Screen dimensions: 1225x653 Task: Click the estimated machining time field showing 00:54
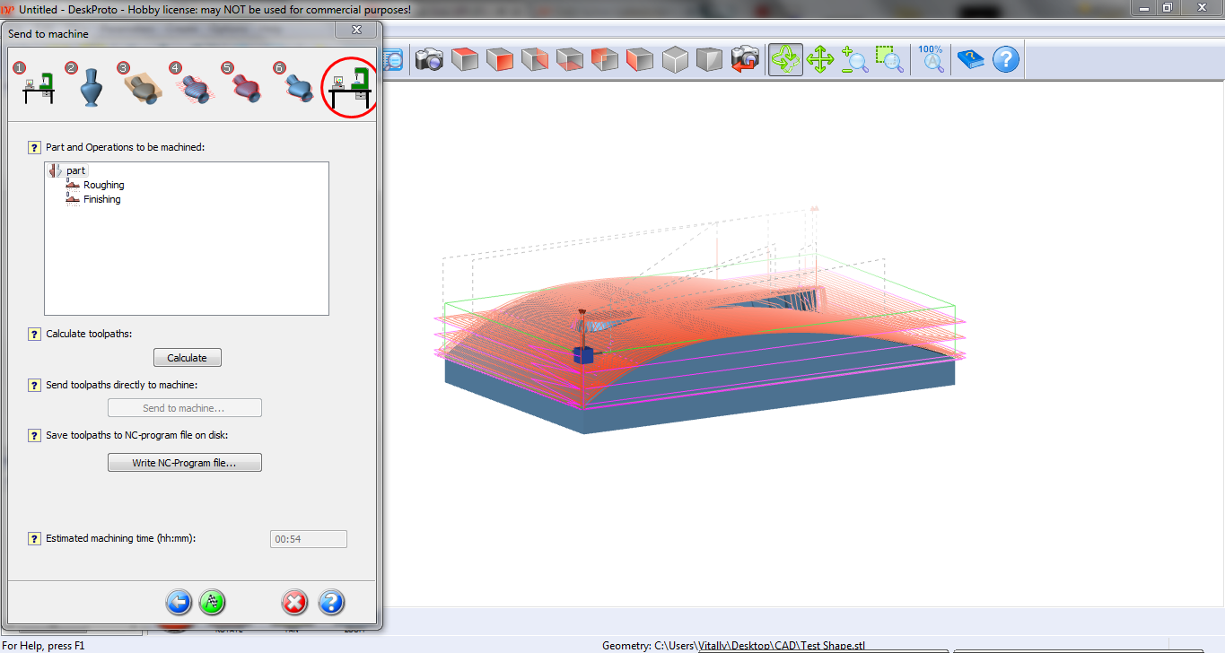click(308, 538)
